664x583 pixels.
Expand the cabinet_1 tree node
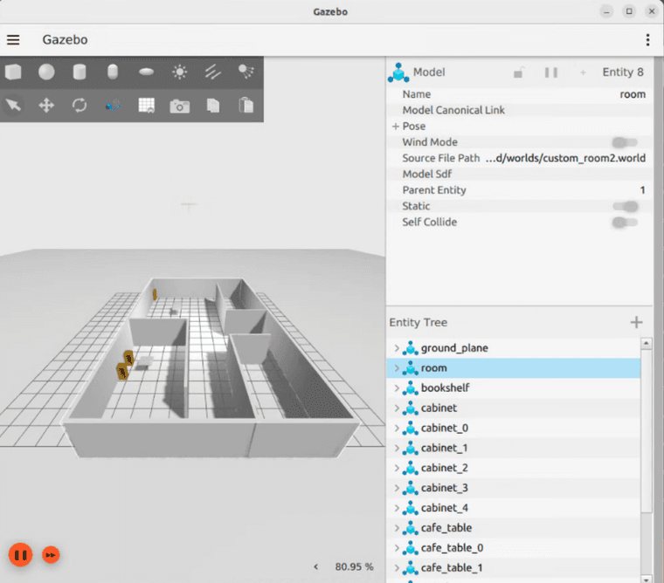coord(397,448)
